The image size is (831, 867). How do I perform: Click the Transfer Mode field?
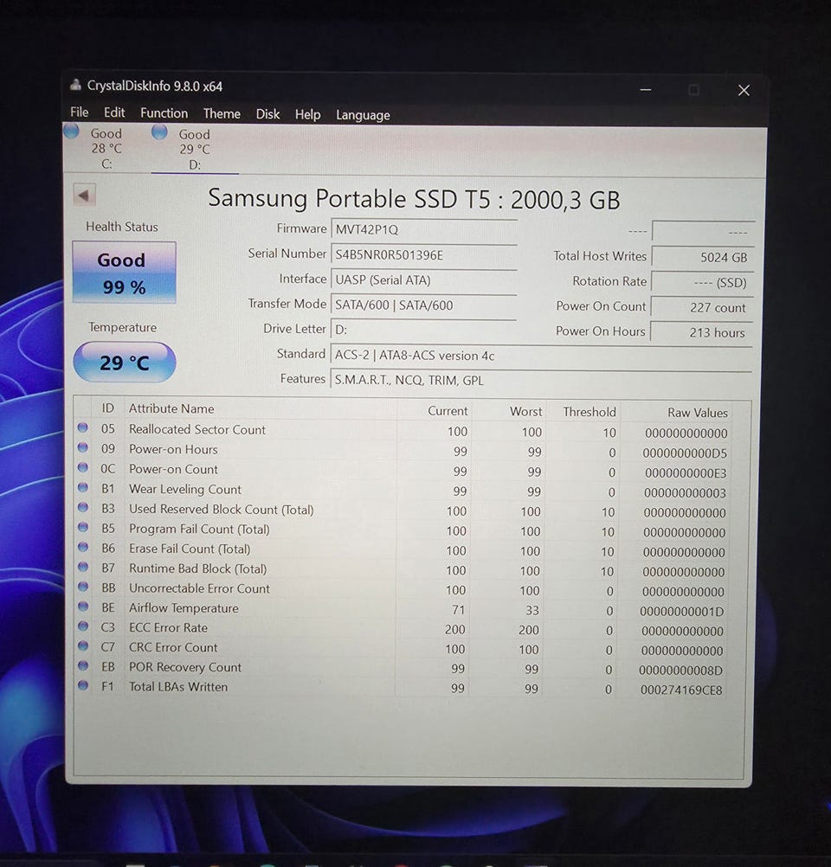pos(423,305)
